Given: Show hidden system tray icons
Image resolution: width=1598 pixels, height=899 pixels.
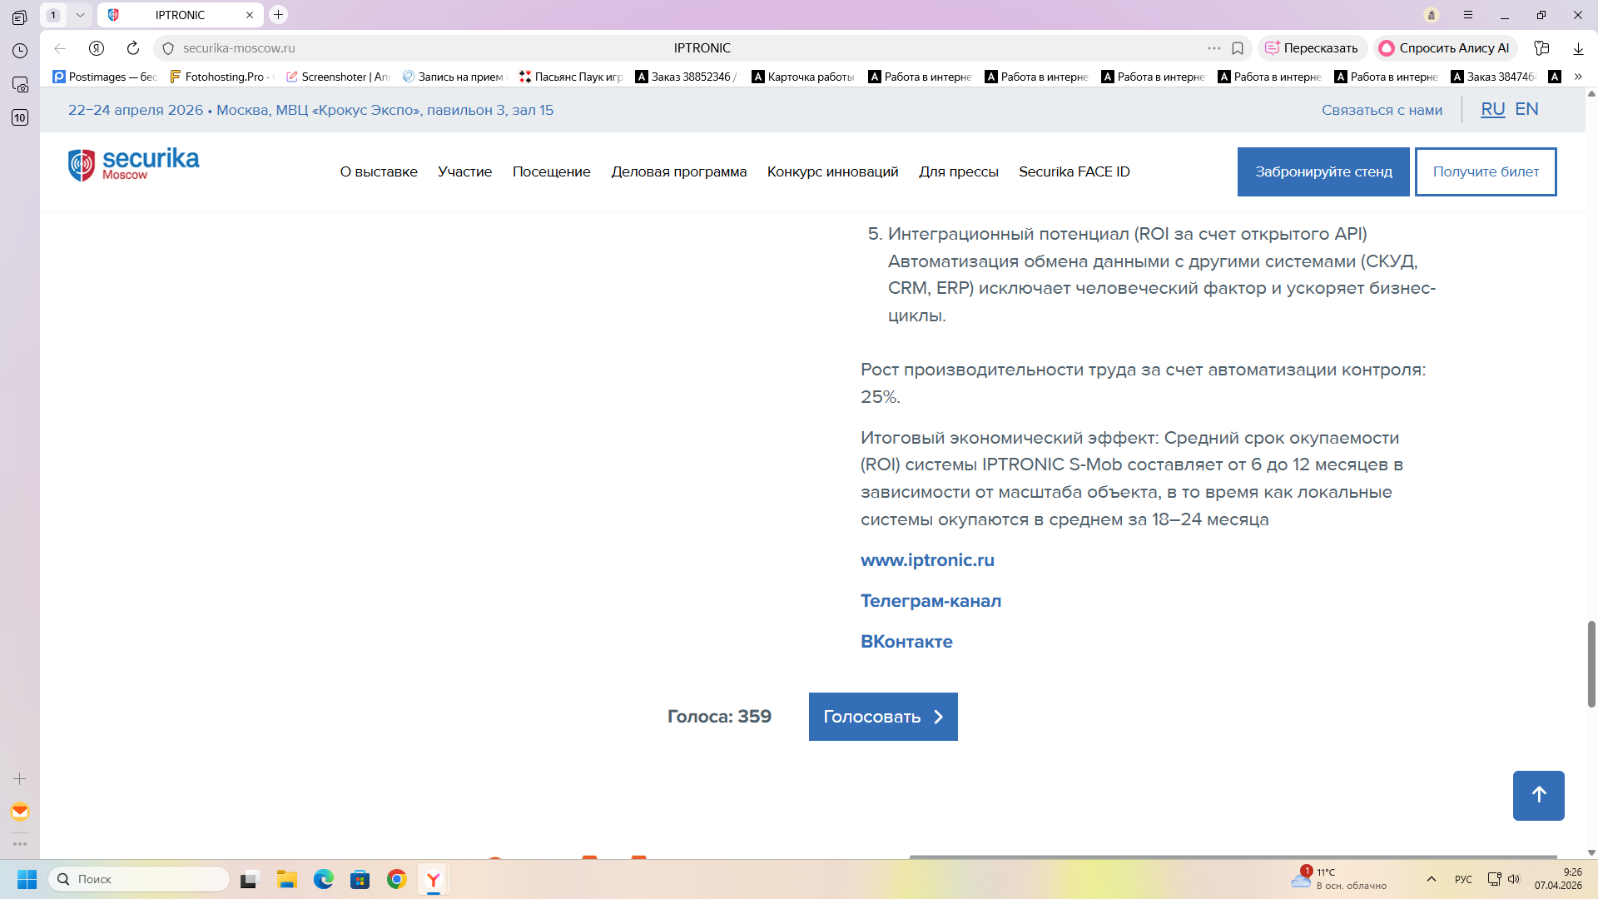Looking at the screenshot, I should 1432,879.
